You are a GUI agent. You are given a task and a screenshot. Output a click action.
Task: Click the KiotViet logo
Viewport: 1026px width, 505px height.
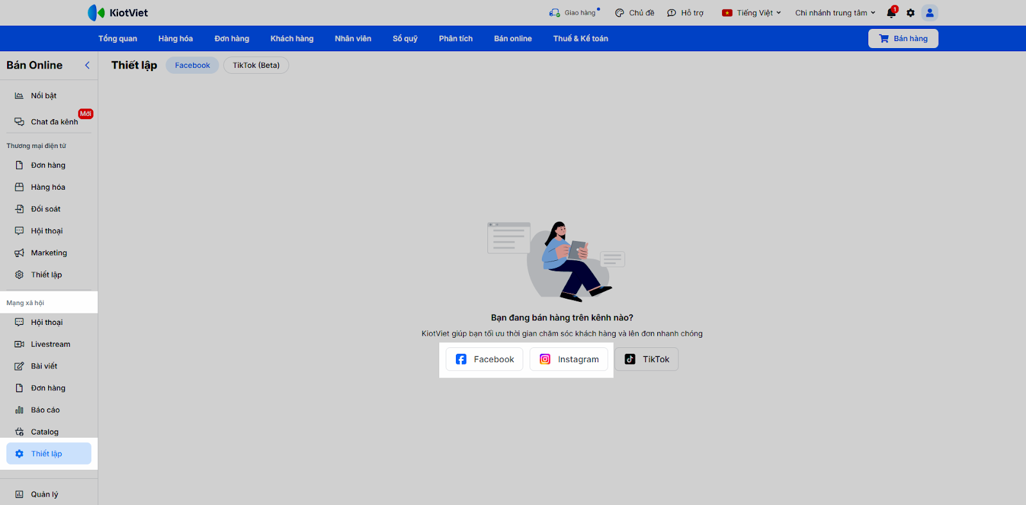pyautogui.click(x=118, y=13)
